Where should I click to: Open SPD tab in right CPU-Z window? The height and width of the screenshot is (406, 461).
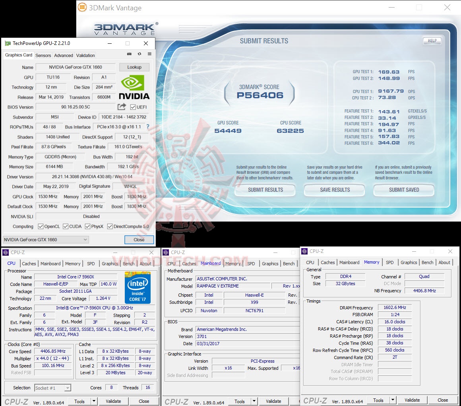tap(390, 262)
